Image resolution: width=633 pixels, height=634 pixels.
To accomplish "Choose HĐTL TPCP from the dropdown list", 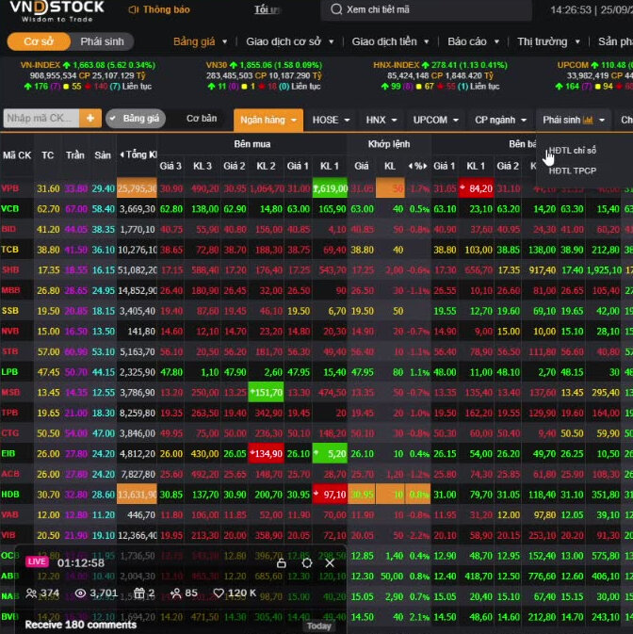I will point(573,171).
